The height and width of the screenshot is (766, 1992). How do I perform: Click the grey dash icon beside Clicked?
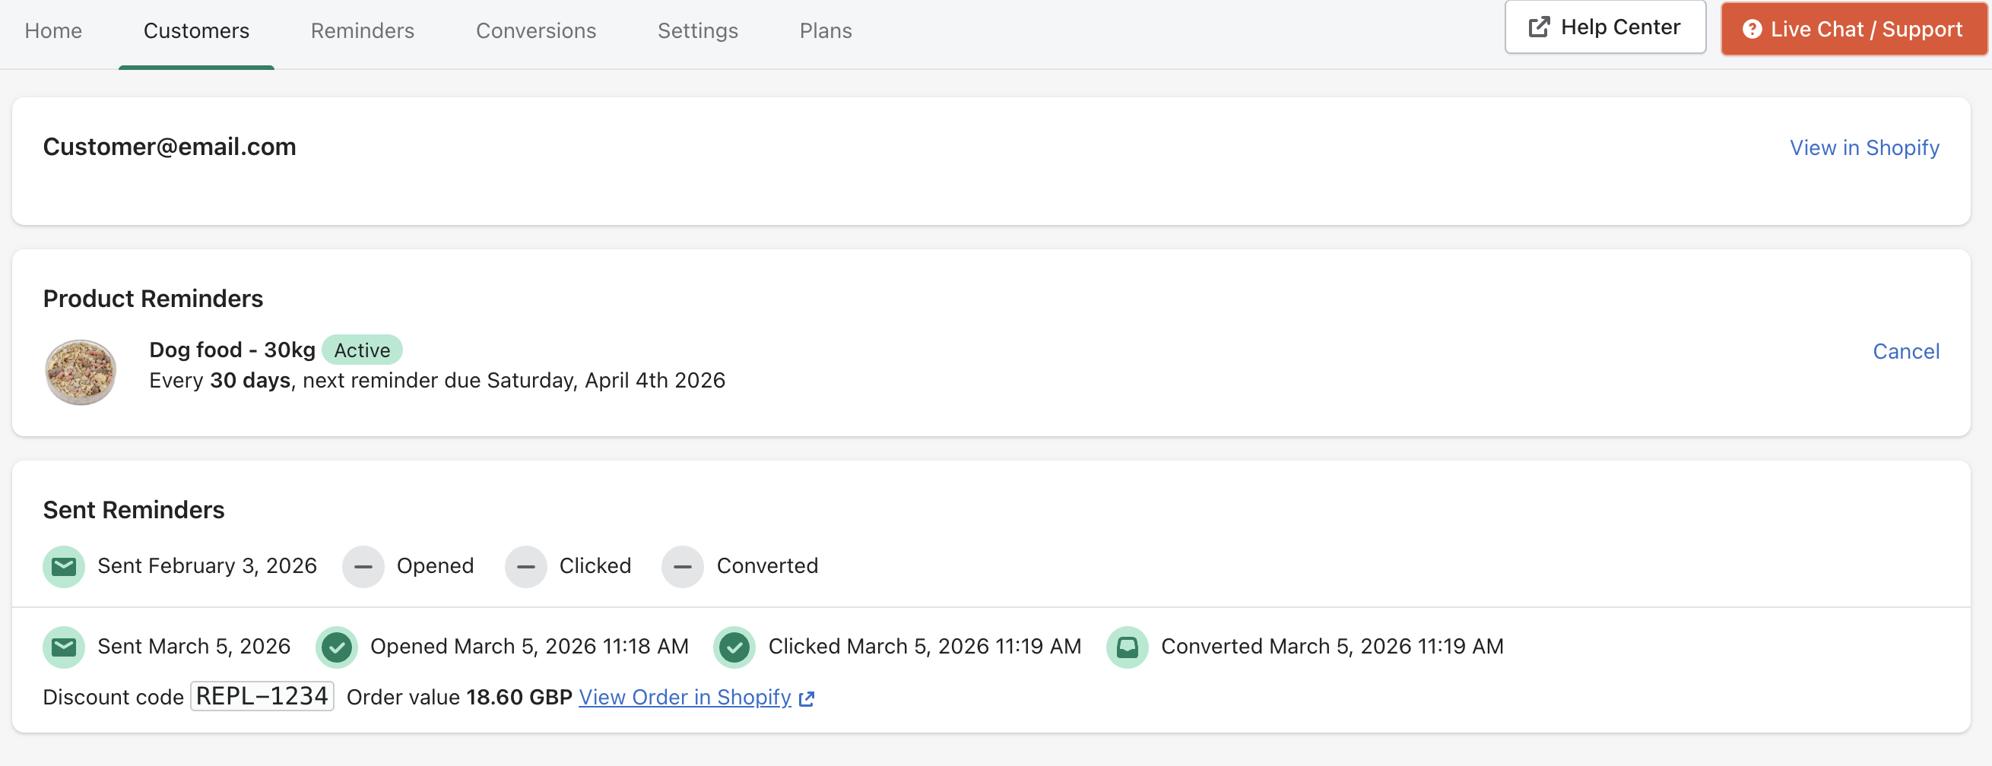point(525,567)
